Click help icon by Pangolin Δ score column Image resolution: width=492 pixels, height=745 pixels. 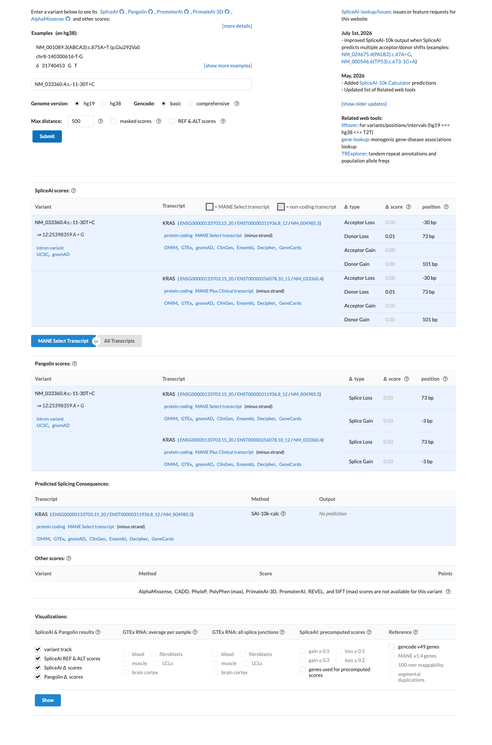click(407, 379)
